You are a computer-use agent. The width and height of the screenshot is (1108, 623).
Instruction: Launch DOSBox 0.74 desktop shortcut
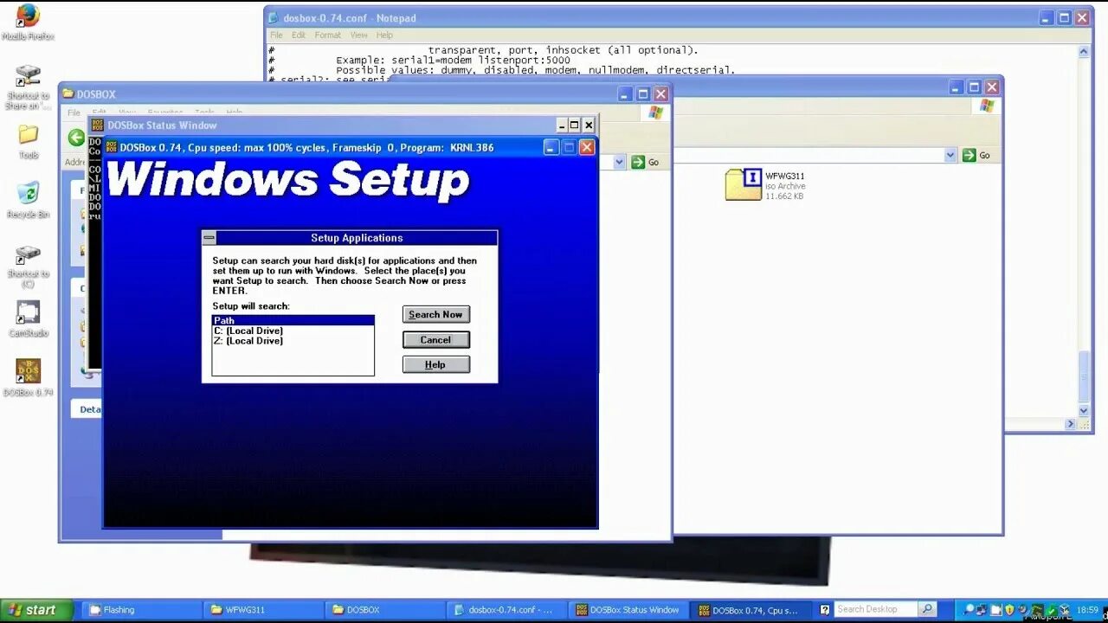click(28, 378)
